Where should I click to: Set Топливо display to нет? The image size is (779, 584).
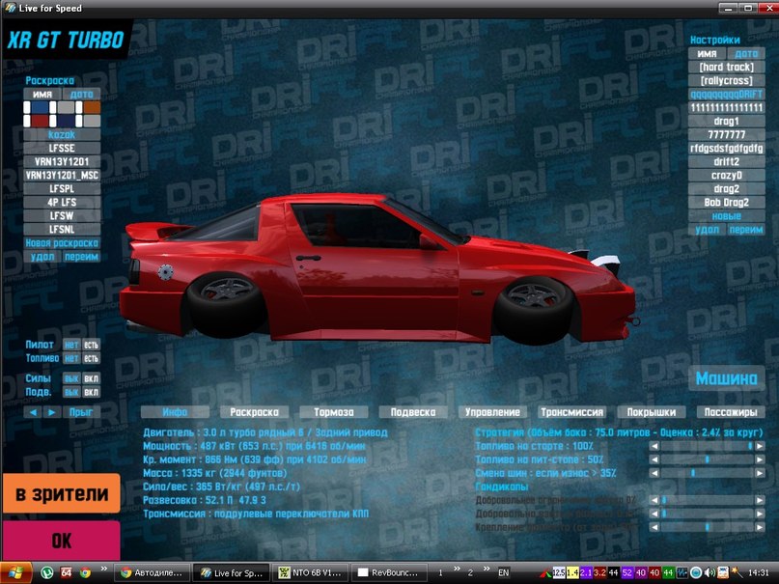[71, 358]
